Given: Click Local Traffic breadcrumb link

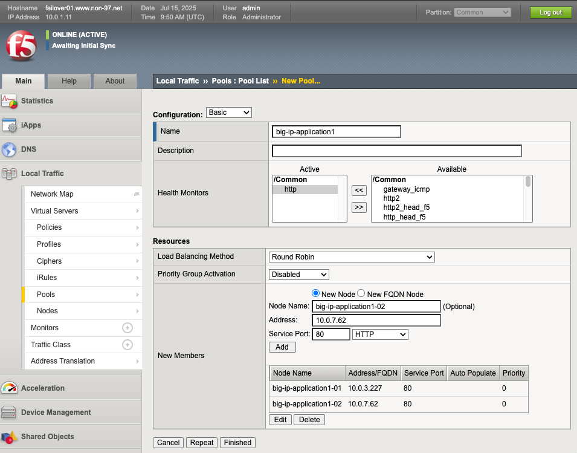Looking at the screenshot, I should click(178, 81).
